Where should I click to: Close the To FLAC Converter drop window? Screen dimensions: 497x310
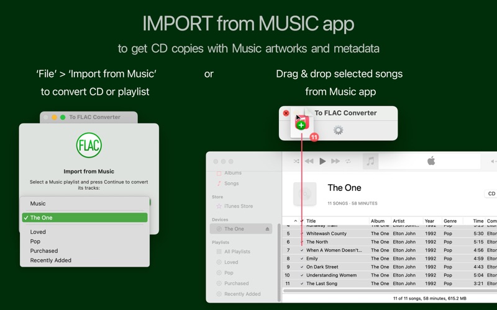(286, 113)
